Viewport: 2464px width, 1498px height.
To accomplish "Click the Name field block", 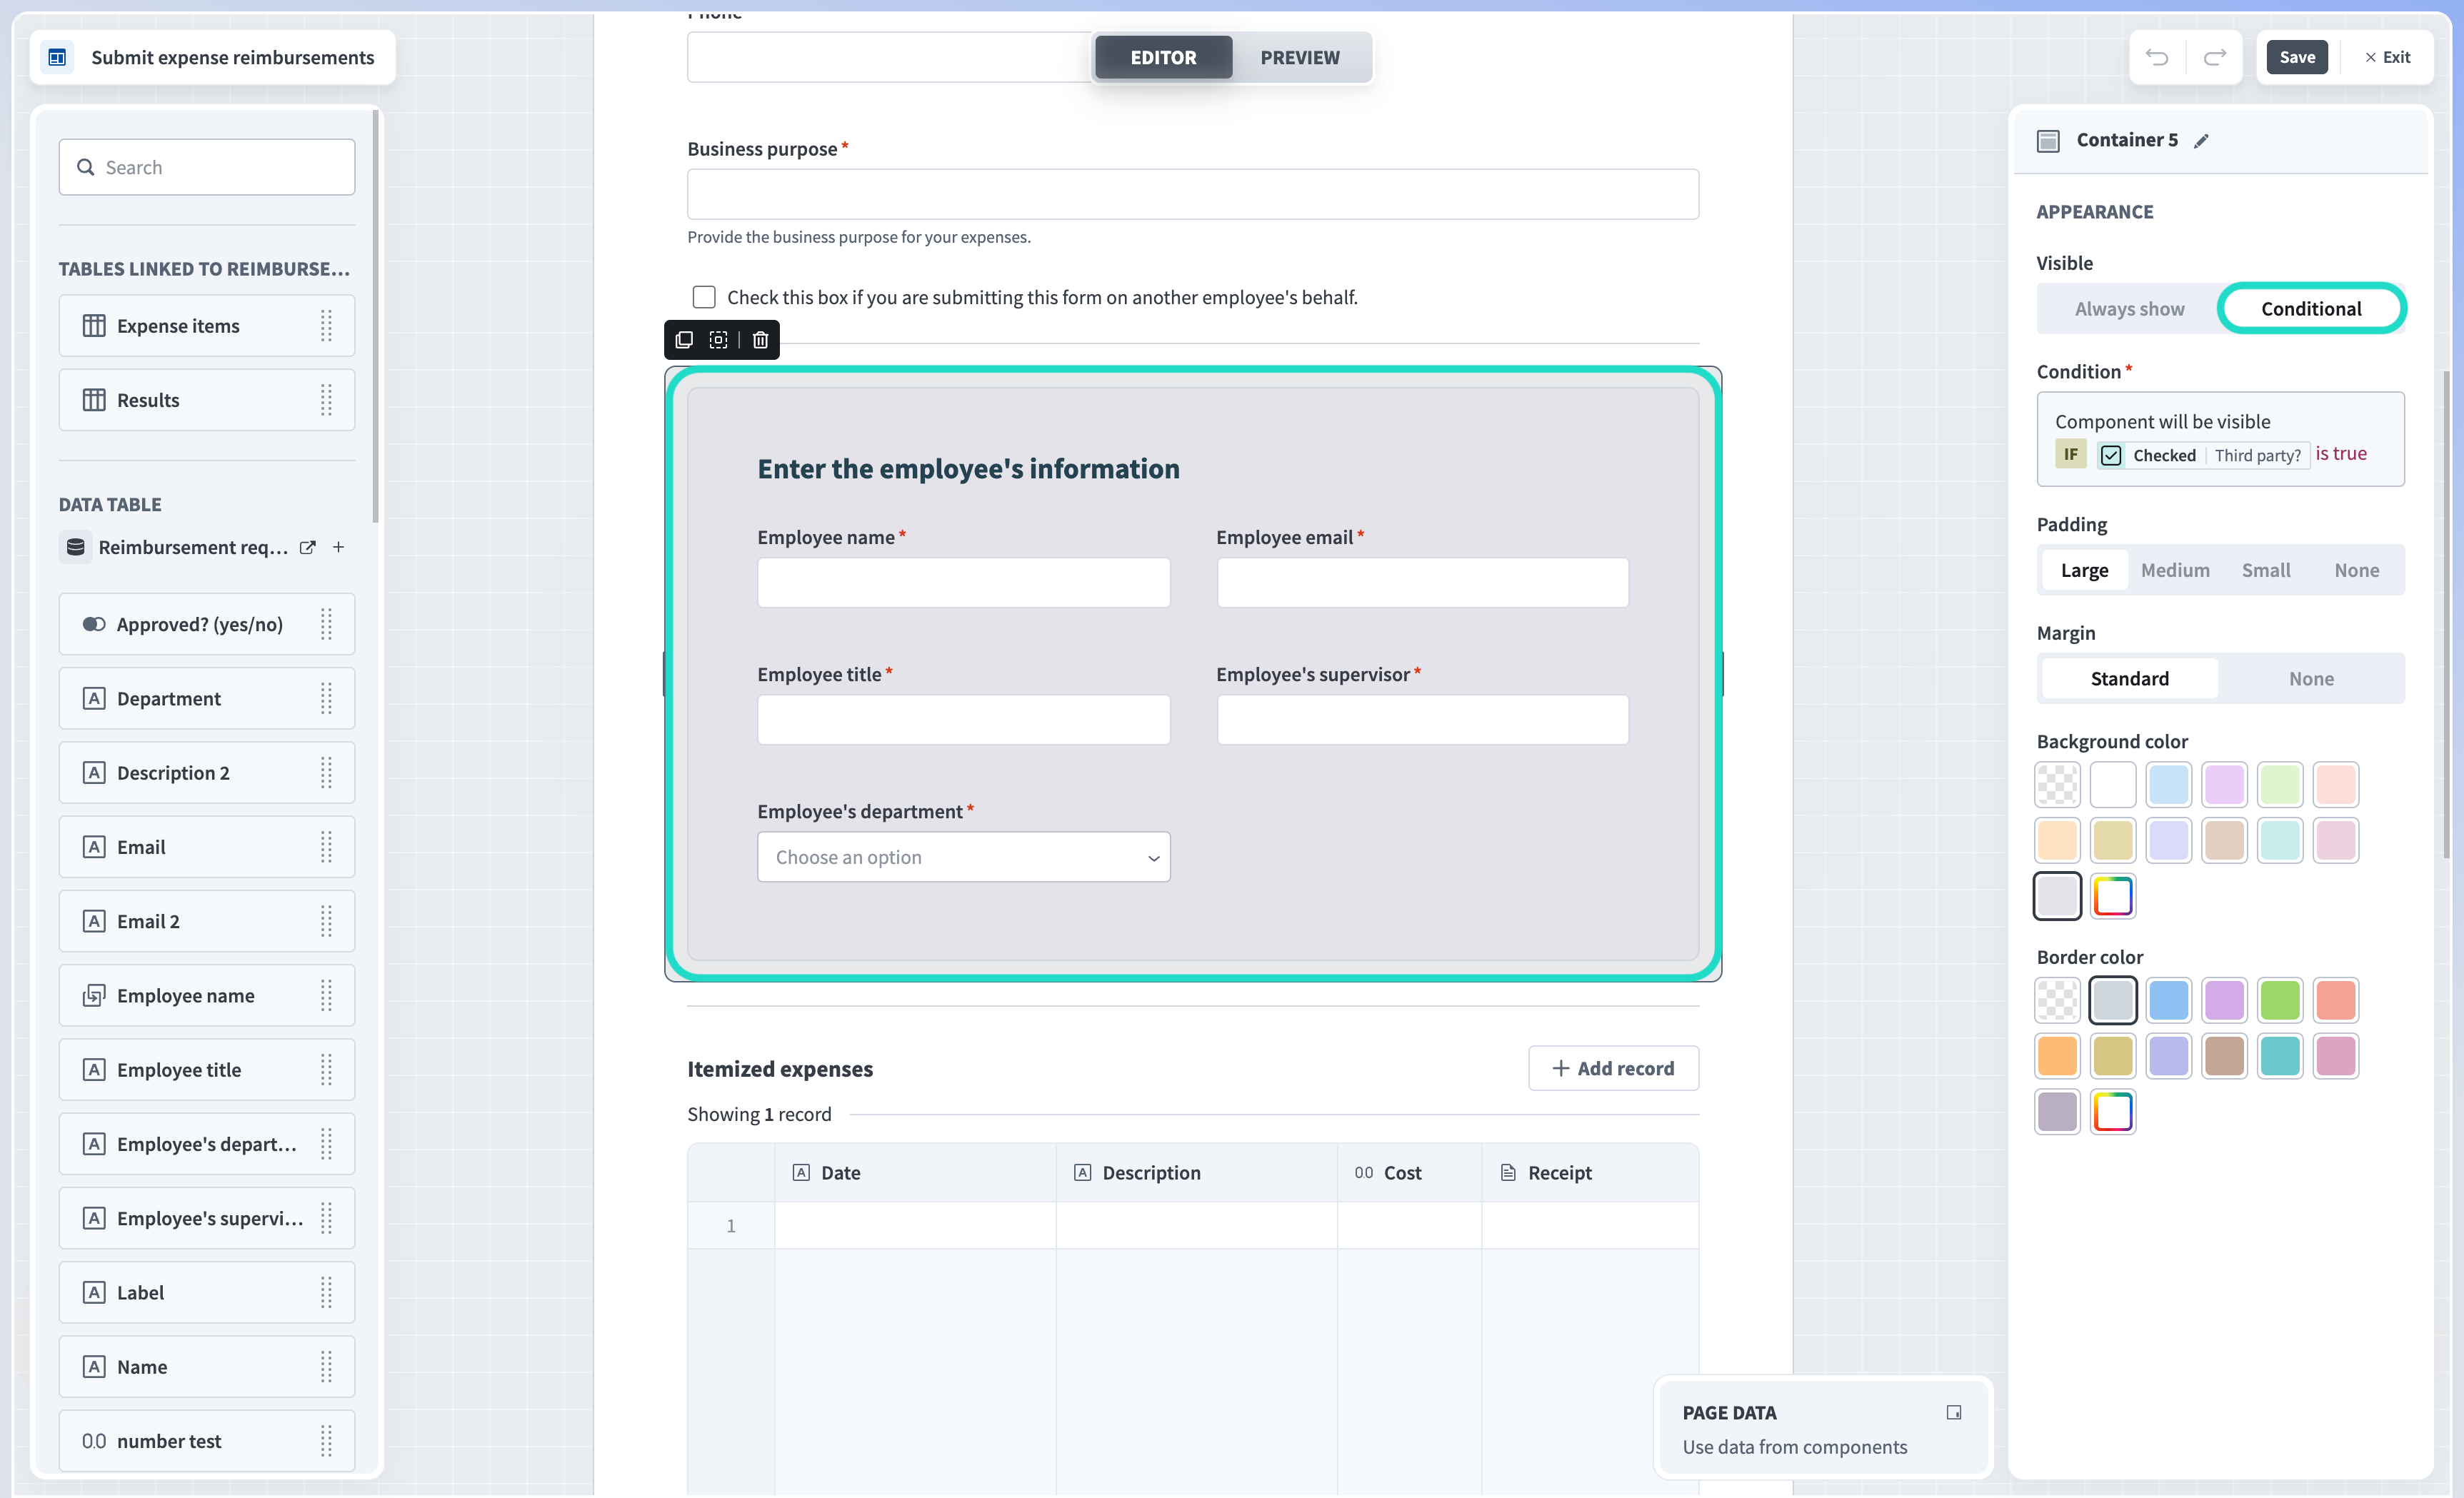I will tap(207, 1367).
